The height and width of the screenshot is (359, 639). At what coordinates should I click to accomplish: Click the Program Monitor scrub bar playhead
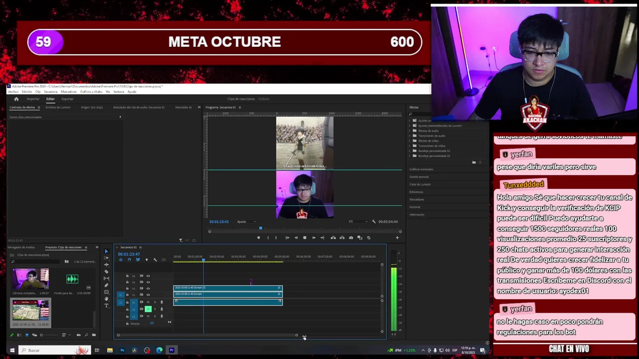coord(260,228)
